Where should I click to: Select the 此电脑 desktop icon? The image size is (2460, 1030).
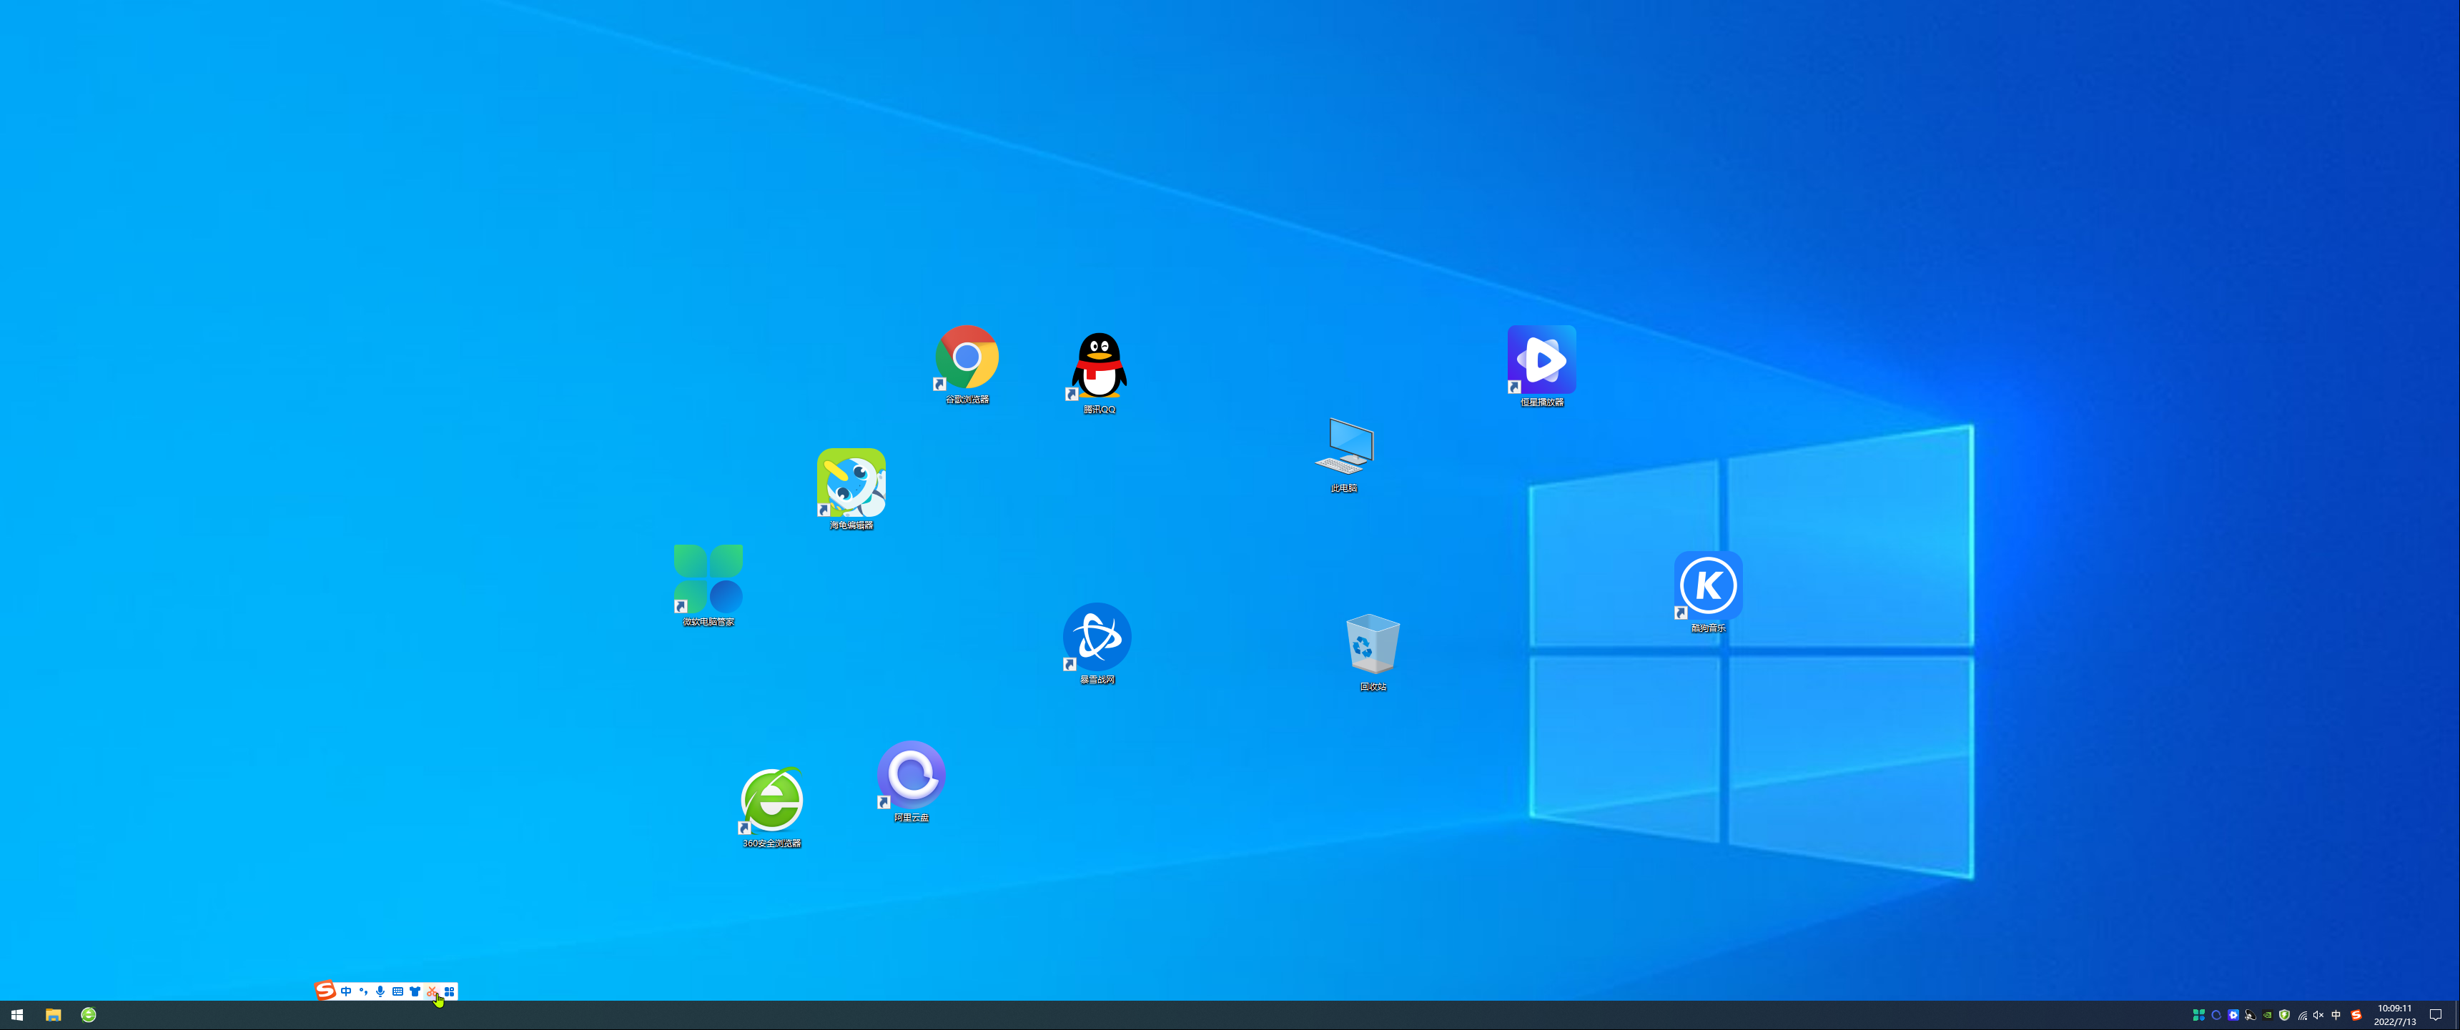[x=1343, y=455]
